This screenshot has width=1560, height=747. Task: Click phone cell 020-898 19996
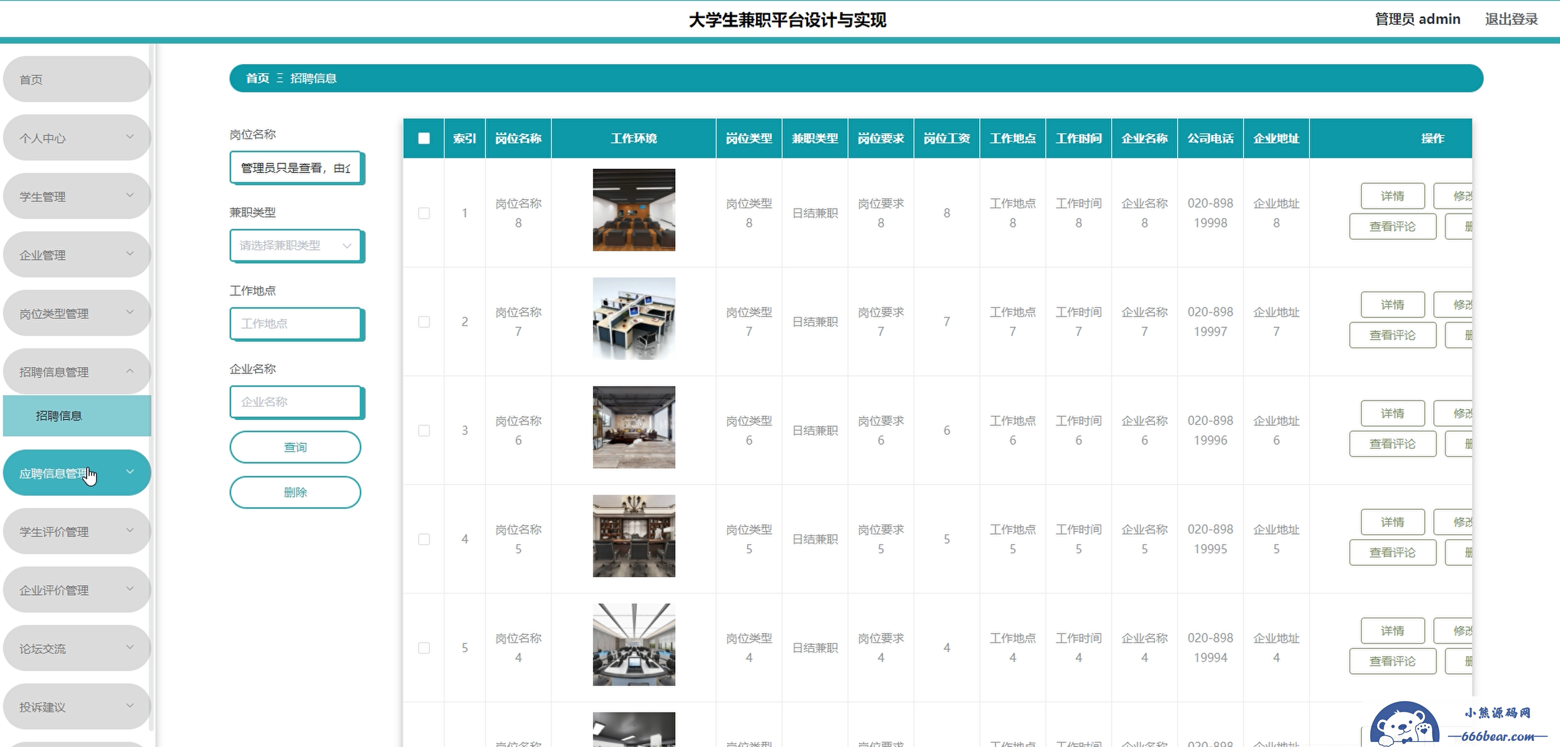pos(1210,431)
